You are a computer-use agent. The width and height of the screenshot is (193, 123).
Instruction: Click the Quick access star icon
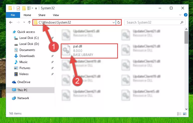tap(14, 32)
